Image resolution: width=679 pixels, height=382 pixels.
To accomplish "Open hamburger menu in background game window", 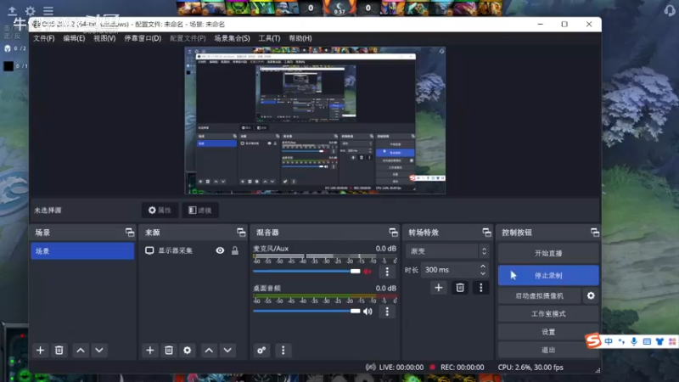I will (48, 11).
